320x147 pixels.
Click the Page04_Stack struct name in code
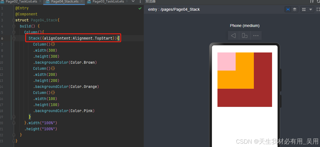click(x=44, y=20)
